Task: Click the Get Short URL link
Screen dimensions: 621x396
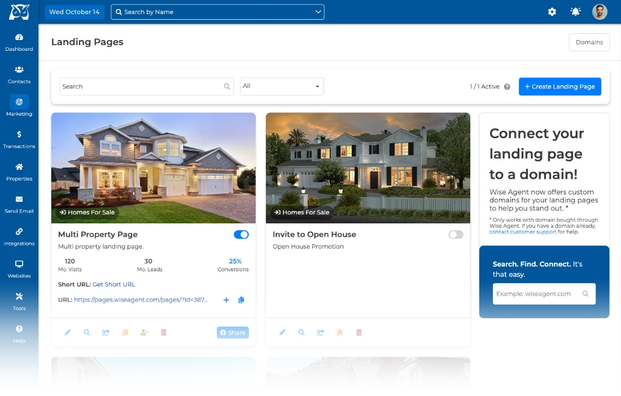Action: [113, 284]
